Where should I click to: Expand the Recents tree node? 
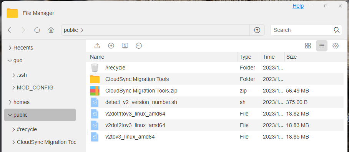point(10,48)
